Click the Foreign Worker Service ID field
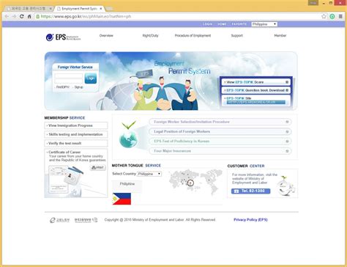 pyautogui.click(x=69, y=76)
